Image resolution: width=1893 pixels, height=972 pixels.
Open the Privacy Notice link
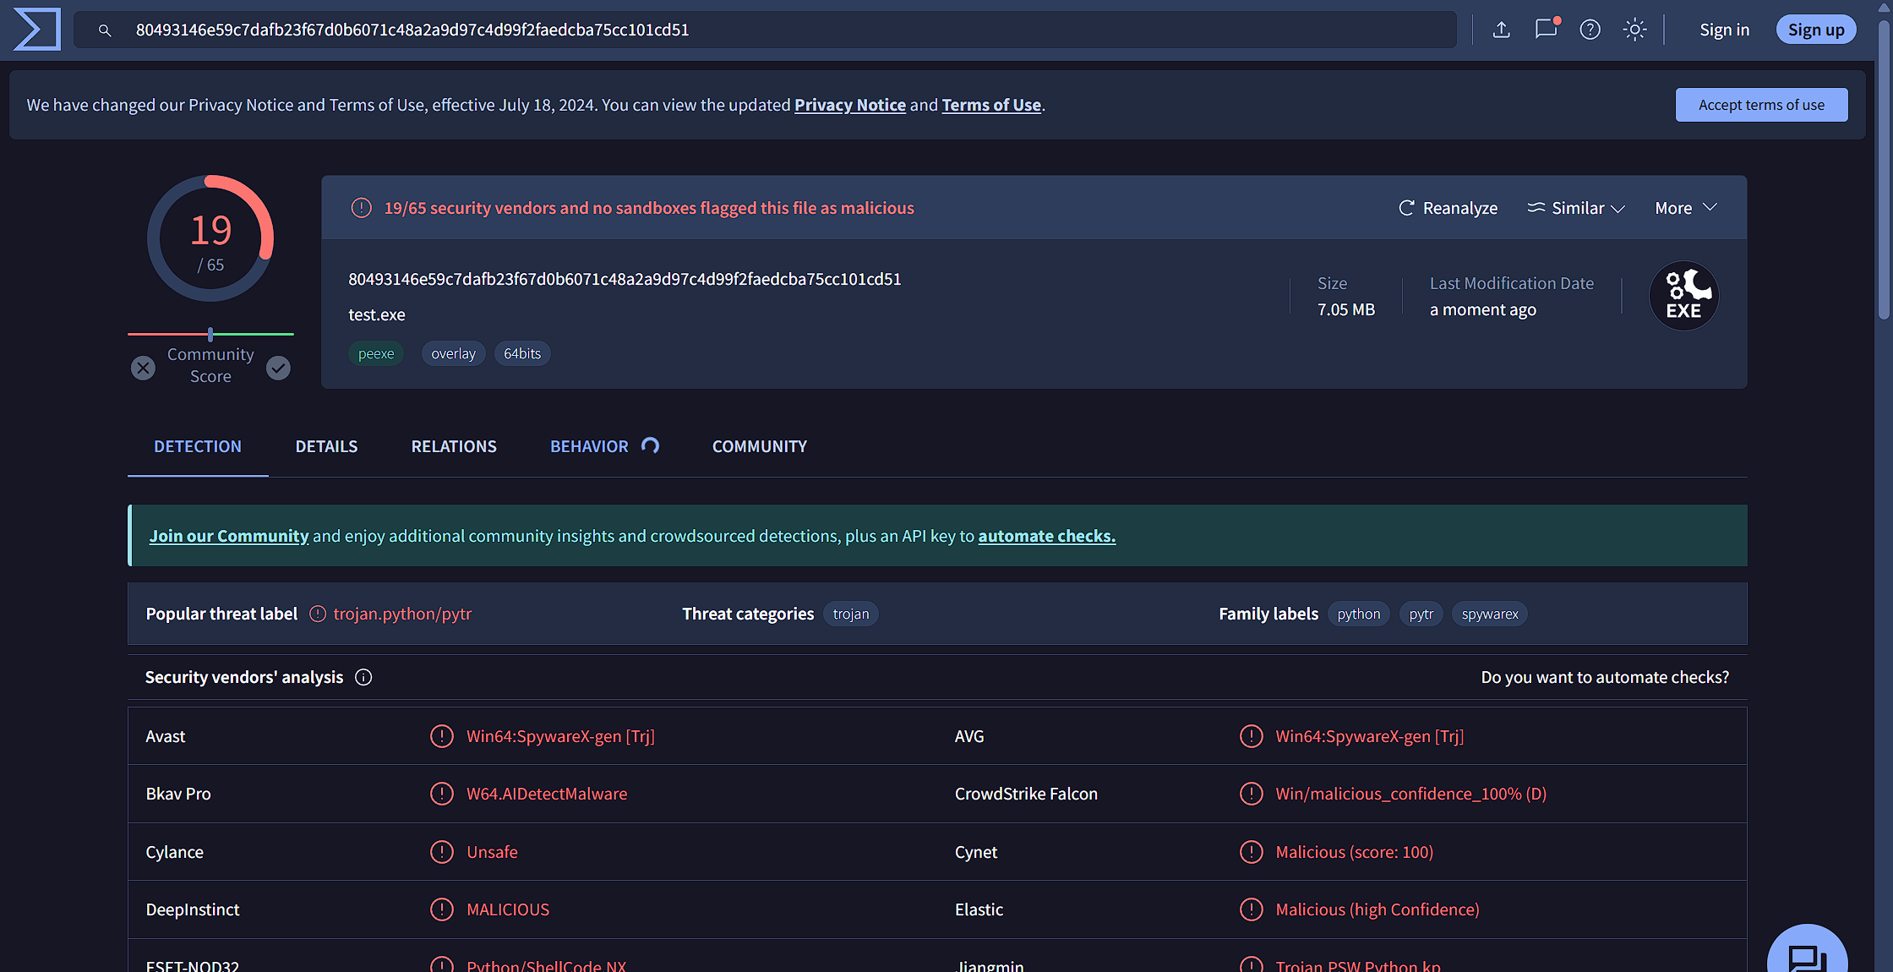(x=850, y=105)
